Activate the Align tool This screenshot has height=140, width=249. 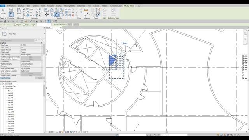click(47, 10)
